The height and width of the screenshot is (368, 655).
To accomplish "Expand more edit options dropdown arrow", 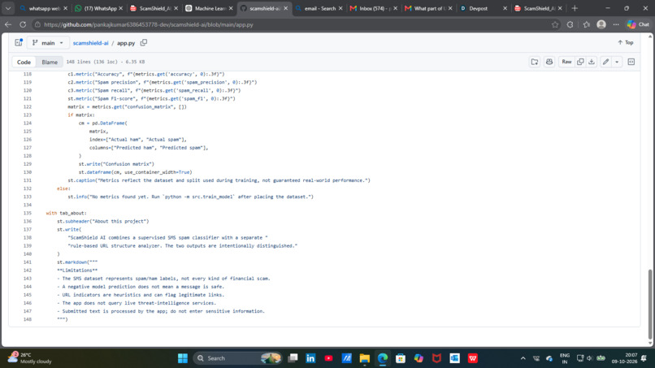I will click(617, 62).
